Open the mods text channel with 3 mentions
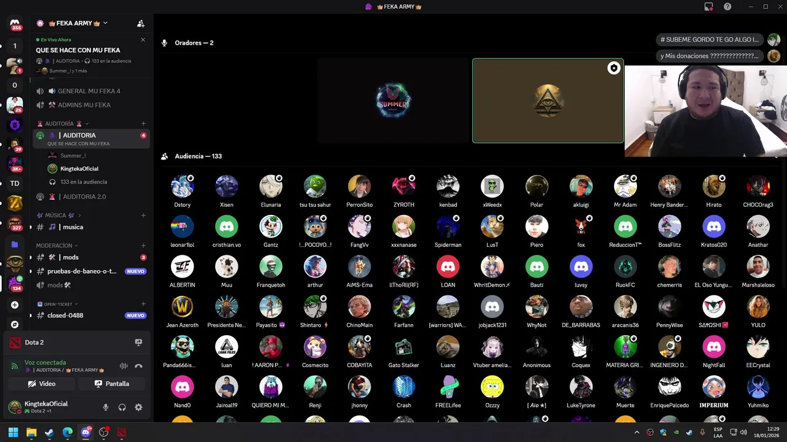The image size is (787, 442). pos(92,257)
